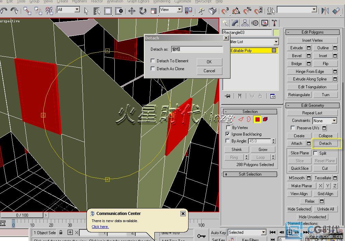Open the Customize menu
The height and width of the screenshot is (241, 345).
(x=183, y=1)
